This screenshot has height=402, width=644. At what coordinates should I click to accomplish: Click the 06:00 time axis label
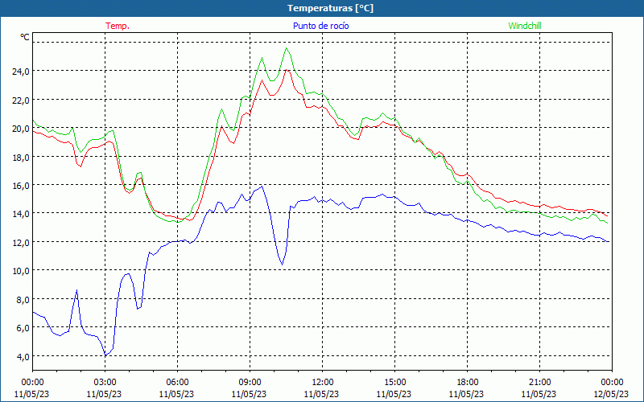click(x=177, y=383)
